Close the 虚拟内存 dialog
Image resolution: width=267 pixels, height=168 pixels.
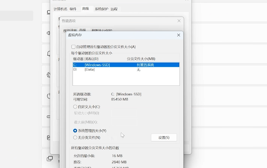pos(178,35)
